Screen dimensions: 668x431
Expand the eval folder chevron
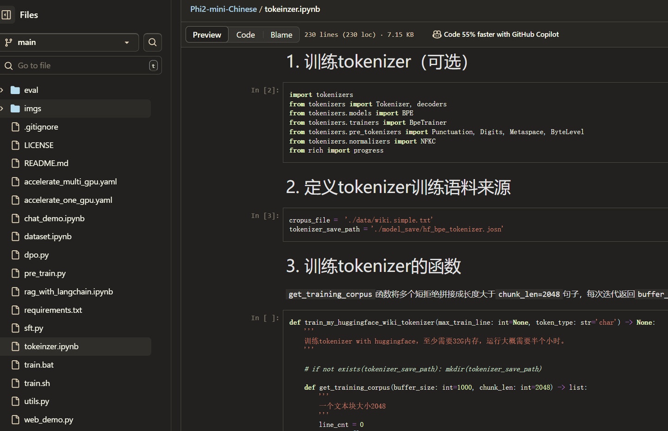(2, 90)
